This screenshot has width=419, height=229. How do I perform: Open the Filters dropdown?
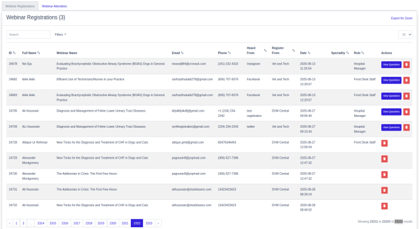[61, 35]
